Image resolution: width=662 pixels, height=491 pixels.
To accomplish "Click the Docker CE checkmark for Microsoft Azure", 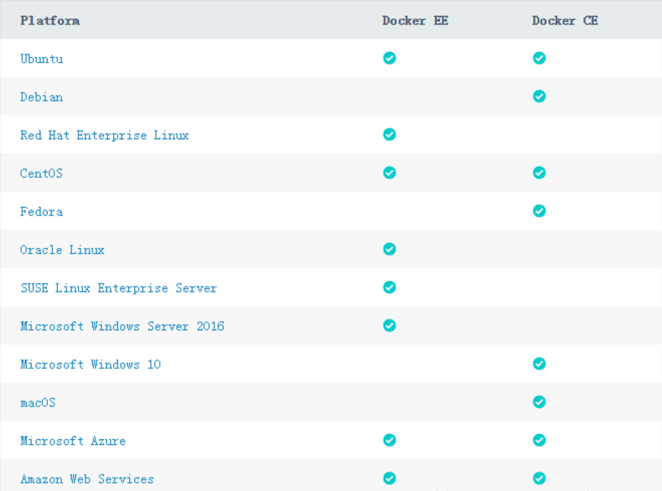I will coord(539,440).
